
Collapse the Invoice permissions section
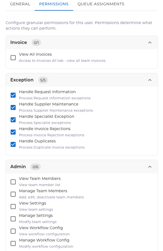[150, 42]
